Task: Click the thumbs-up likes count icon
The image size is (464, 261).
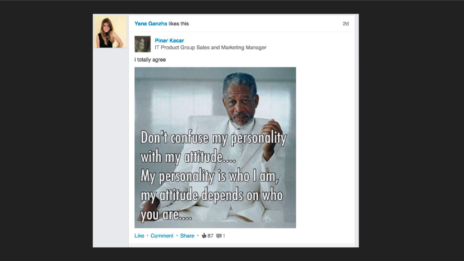Action: coord(204,236)
